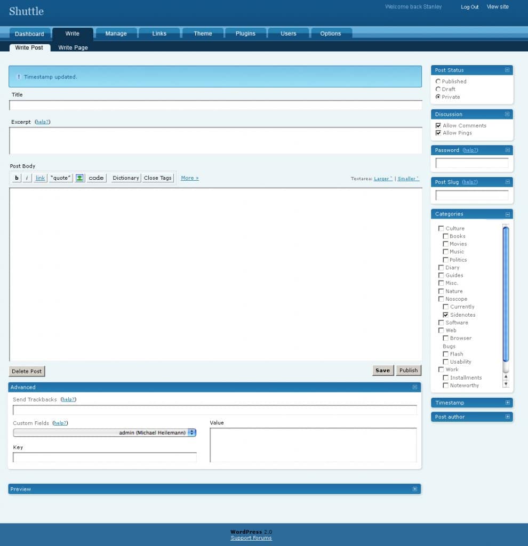The image size is (528, 546).
Task: Collapse the Advanced section
Action: [x=415, y=387]
